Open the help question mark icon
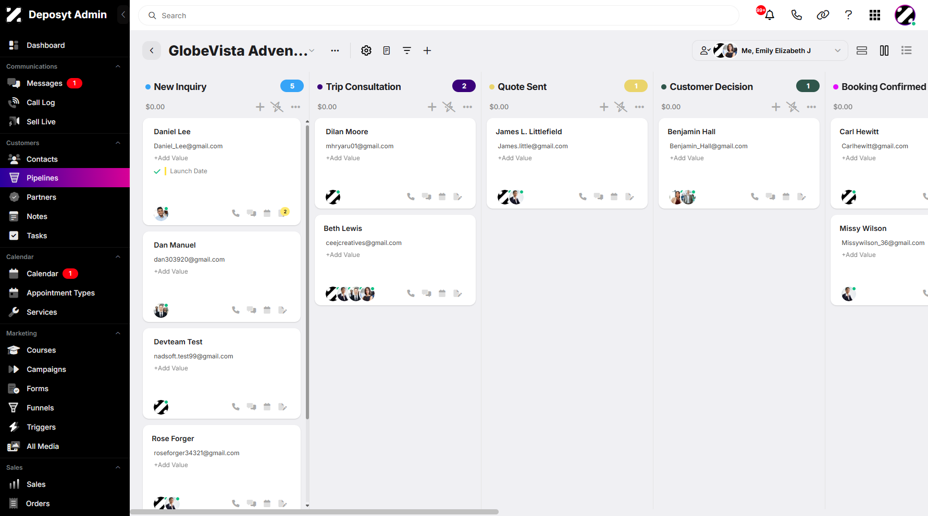This screenshot has height=516, width=928. pyautogui.click(x=848, y=15)
